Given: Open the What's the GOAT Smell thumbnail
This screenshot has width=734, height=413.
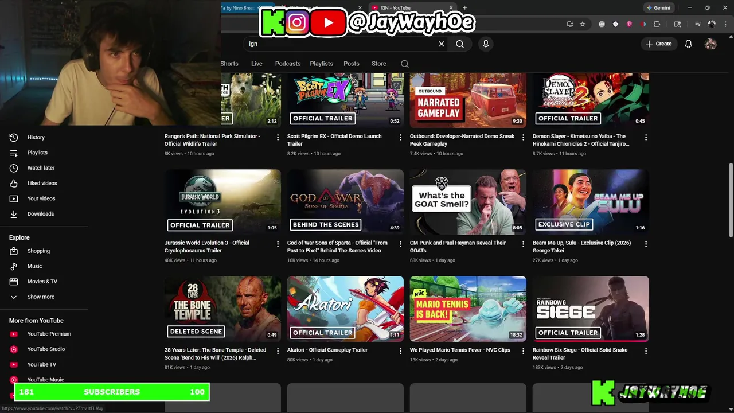Looking at the screenshot, I should (x=468, y=202).
